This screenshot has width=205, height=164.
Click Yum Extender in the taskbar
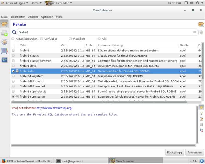click(136, 161)
